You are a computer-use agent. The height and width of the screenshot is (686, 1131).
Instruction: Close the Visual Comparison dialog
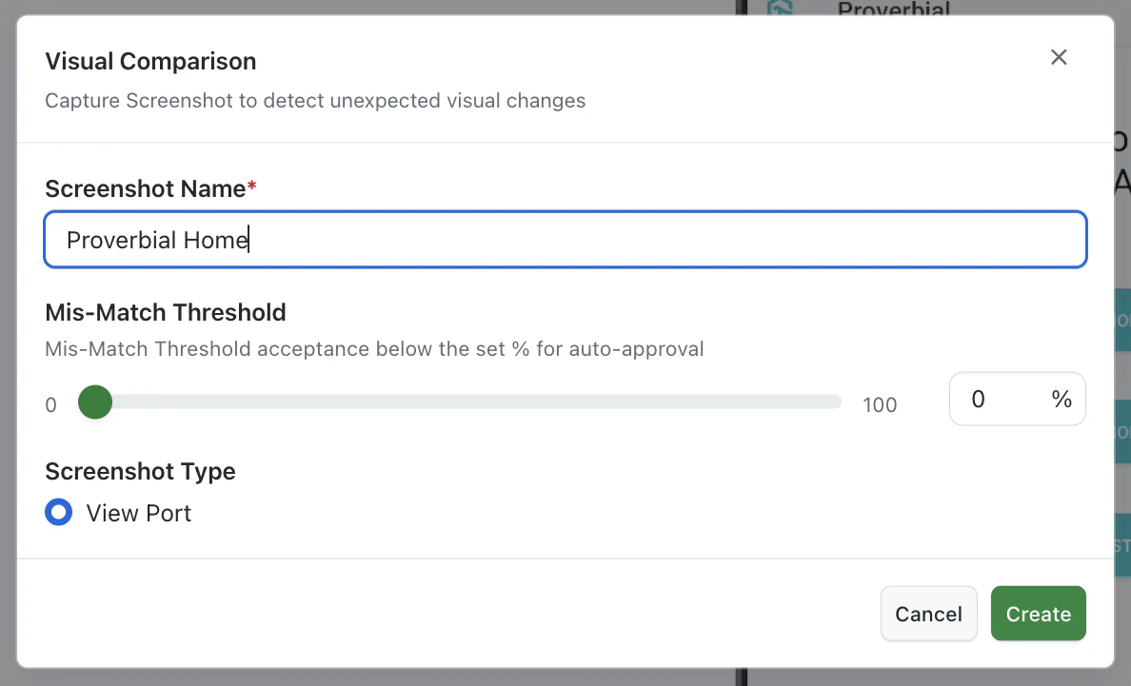click(x=1058, y=57)
